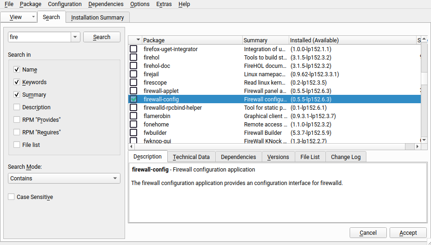Toggle install checkbox for fwbuilder
This screenshot has width=431, height=245.
pyautogui.click(x=133, y=133)
